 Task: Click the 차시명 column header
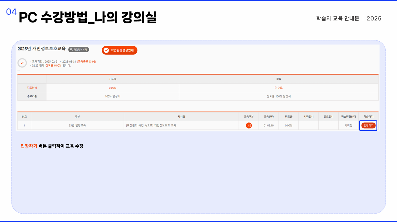(x=181, y=117)
